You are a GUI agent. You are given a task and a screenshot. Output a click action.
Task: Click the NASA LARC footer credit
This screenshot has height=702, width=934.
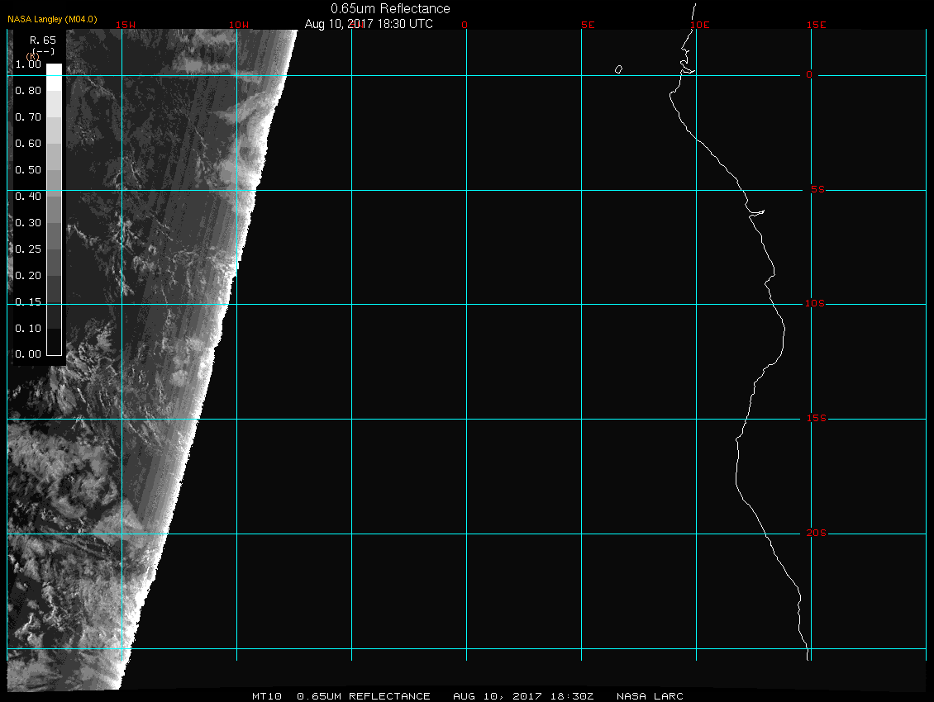tap(650, 696)
